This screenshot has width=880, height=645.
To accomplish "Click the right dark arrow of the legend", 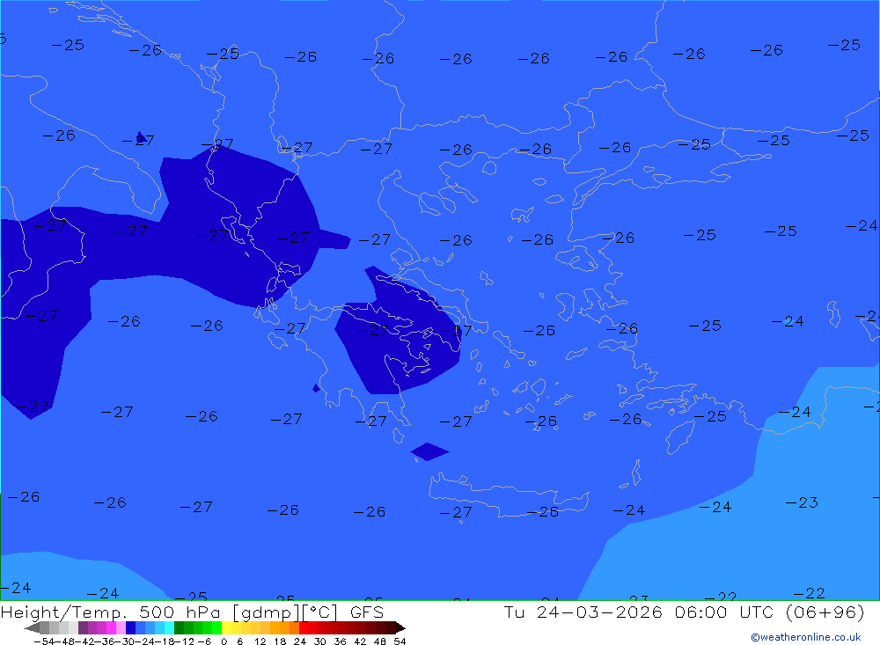I will pyautogui.click(x=400, y=628).
